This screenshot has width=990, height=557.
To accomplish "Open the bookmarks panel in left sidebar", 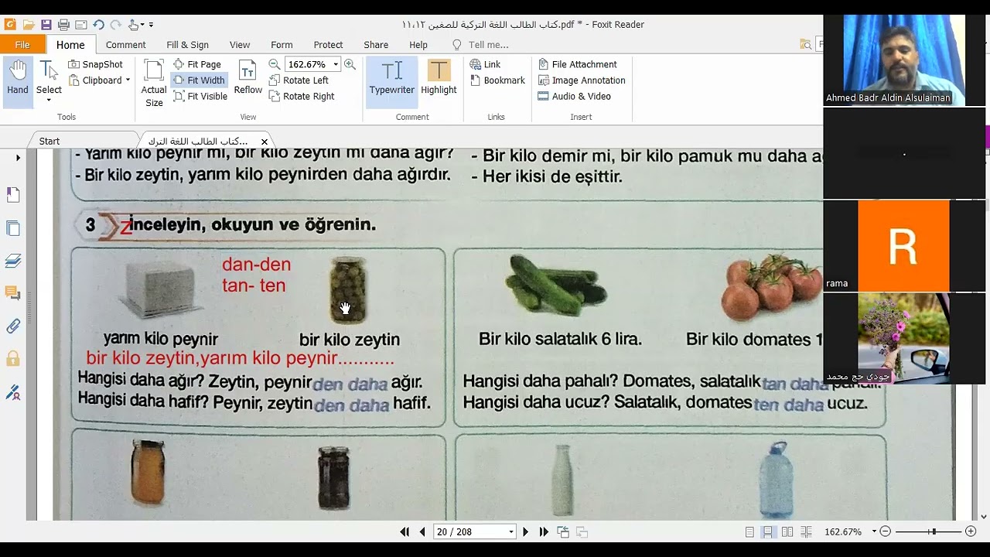I will point(13,195).
